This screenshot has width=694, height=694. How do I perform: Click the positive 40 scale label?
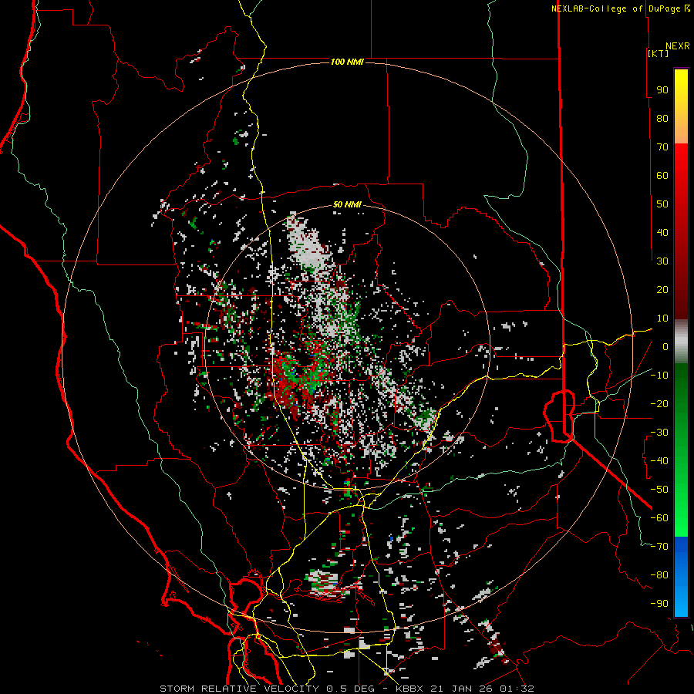[662, 232]
